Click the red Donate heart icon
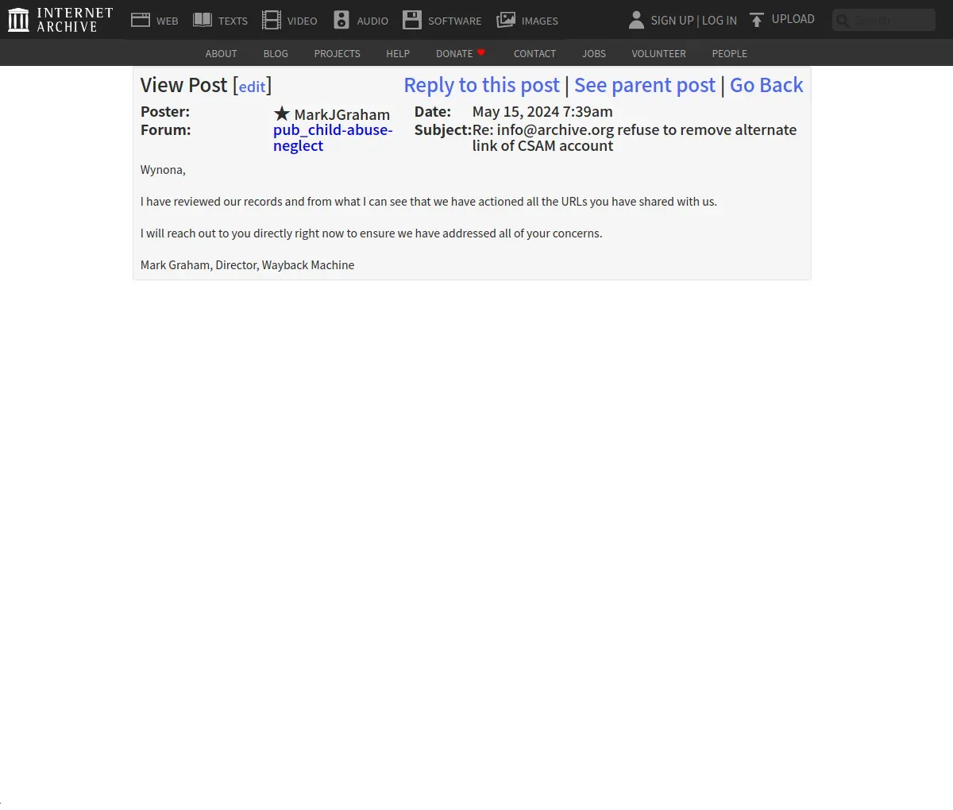Image resolution: width=953 pixels, height=810 pixels. pos(481,52)
